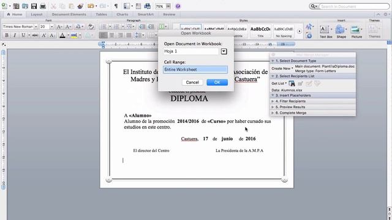Click the decrease indent icon
The width and height of the screenshot is (392, 220).
tap(142, 27)
